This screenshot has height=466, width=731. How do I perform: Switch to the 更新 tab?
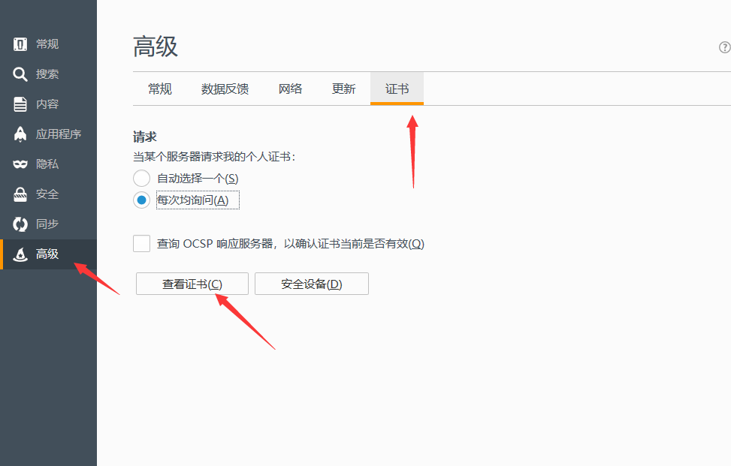(343, 89)
